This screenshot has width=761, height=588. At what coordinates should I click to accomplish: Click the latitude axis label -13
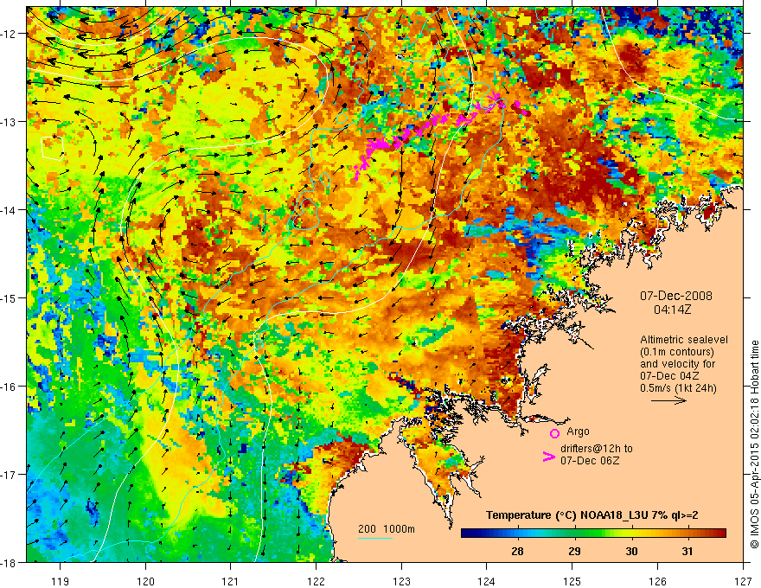(x=10, y=122)
